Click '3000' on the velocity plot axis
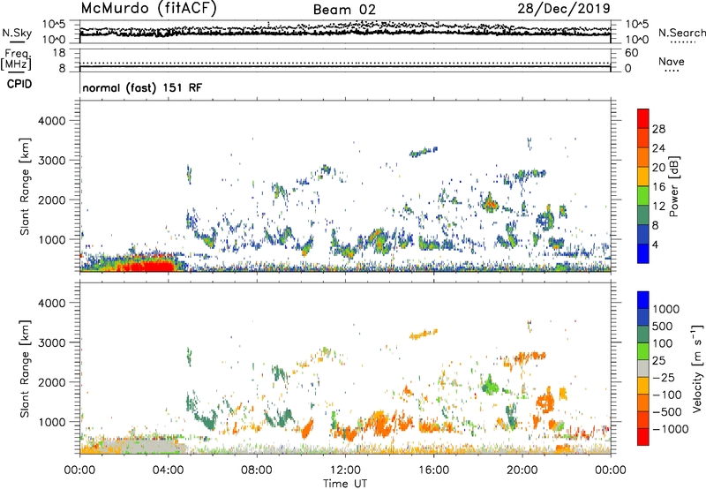The height and width of the screenshot is (489, 706). [x=52, y=342]
